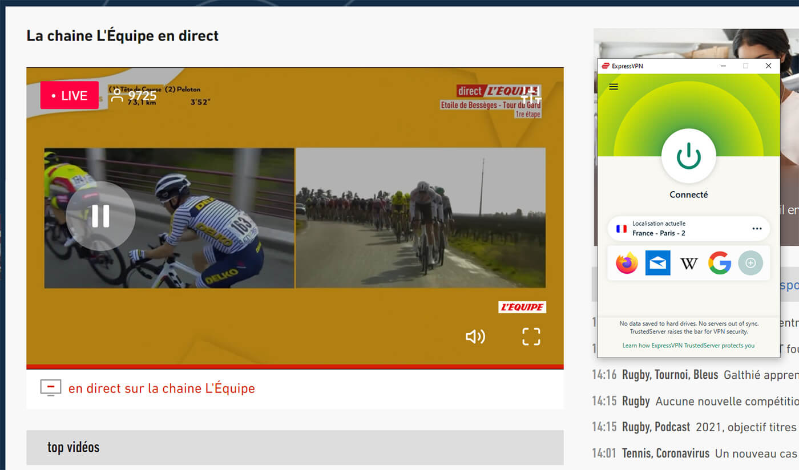
Task: Open the 14:15 Rugby Aucune nouvelle compétition article
Action: [695, 401]
